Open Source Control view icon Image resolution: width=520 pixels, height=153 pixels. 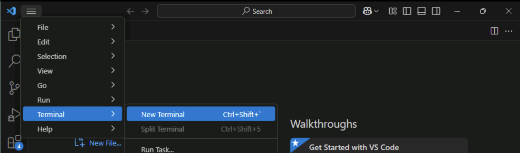click(x=14, y=88)
